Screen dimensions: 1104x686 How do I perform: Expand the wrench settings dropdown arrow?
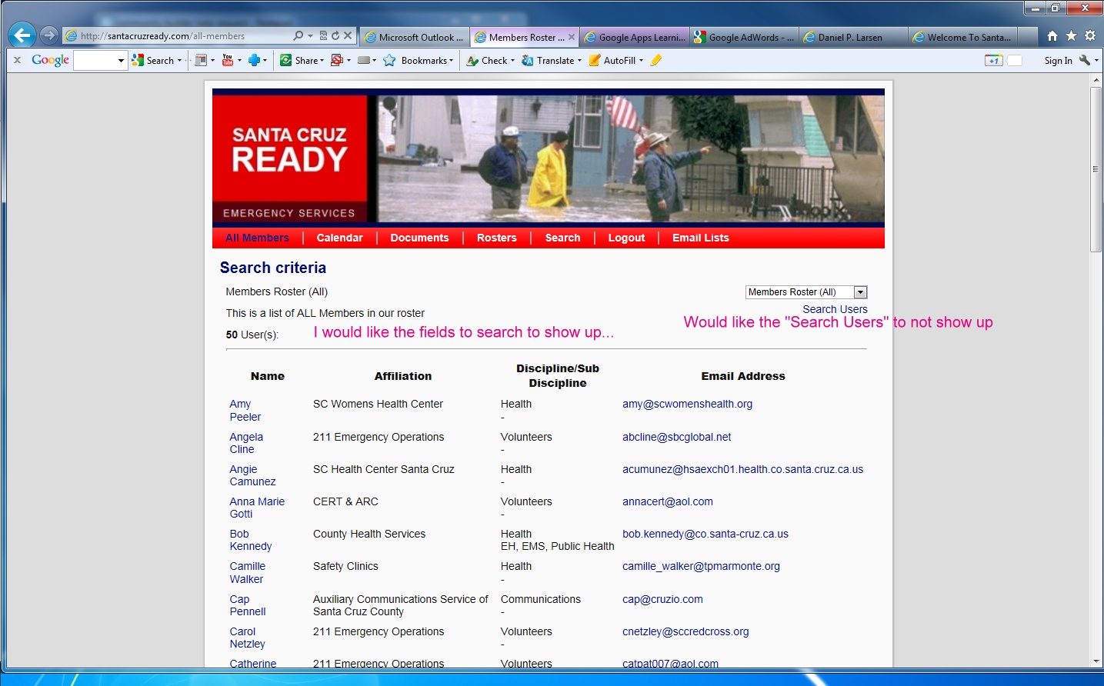[1096, 60]
